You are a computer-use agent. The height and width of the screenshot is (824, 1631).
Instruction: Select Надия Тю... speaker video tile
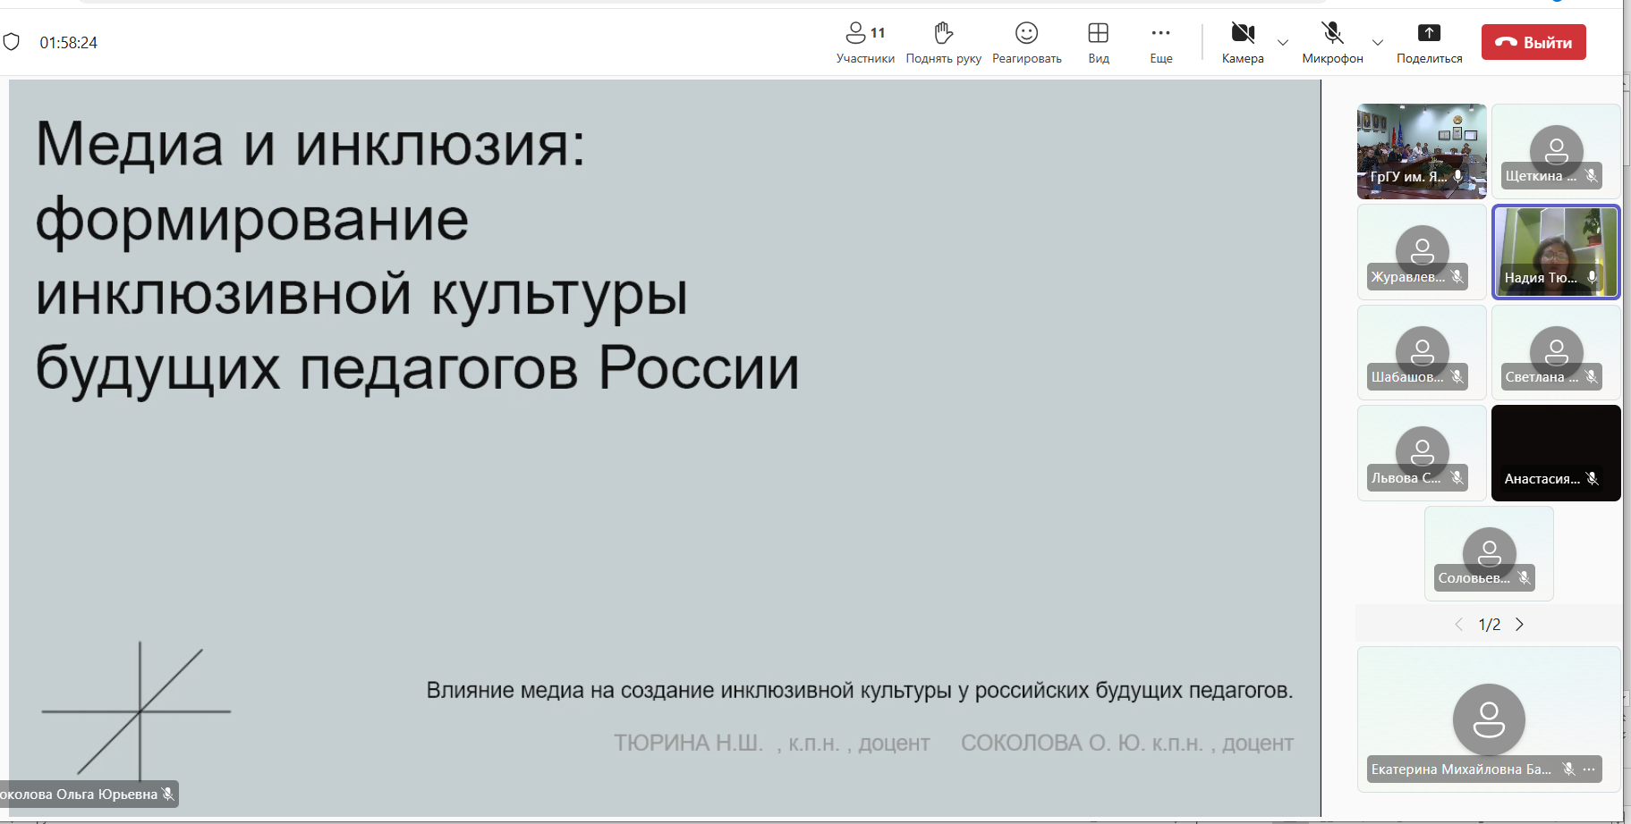coord(1556,251)
